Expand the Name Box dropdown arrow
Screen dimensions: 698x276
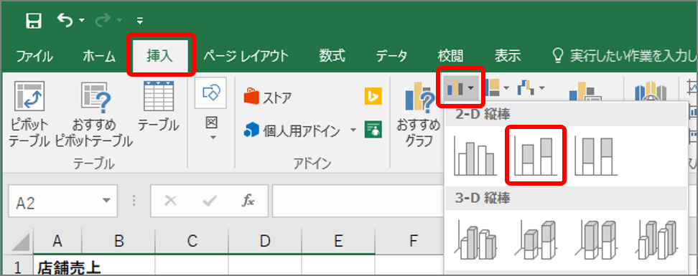[x=106, y=201]
